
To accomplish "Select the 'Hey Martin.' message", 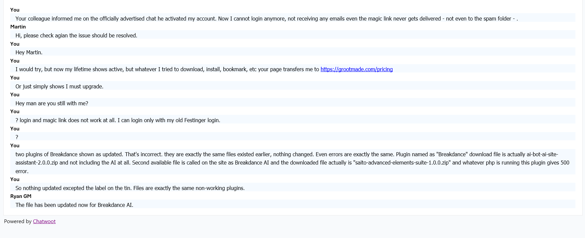I will pos(29,52).
